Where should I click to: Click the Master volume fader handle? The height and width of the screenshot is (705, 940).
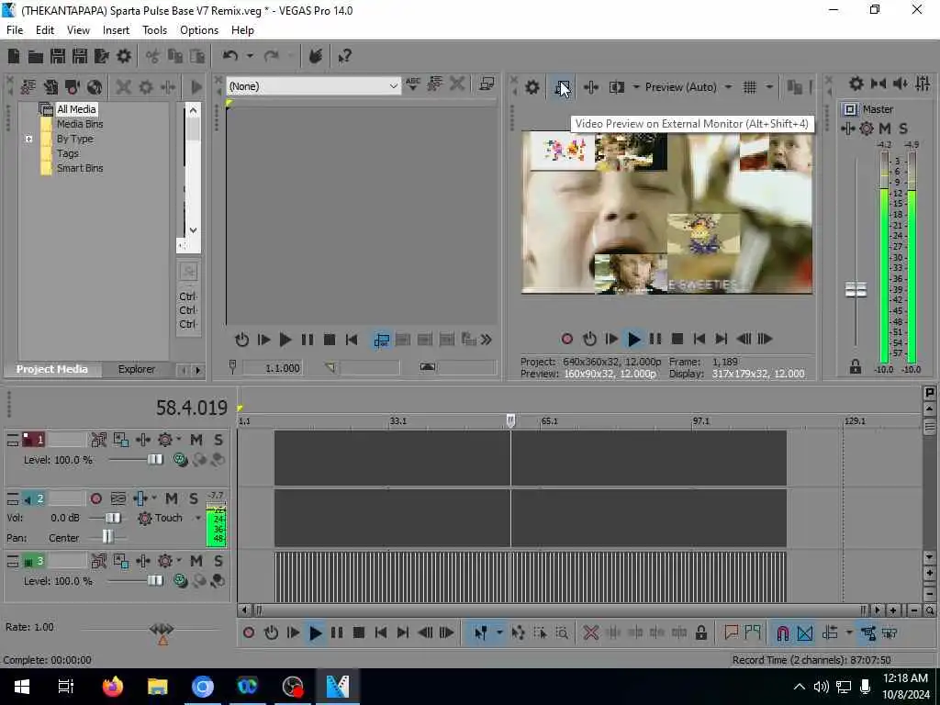point(856,290)
